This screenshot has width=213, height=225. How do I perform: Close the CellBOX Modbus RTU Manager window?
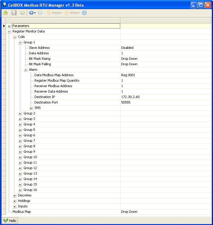[208, 5]
